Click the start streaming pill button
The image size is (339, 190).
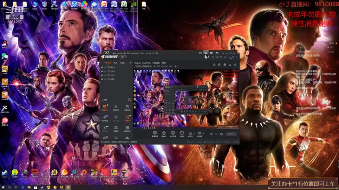(x=231, y=134)
